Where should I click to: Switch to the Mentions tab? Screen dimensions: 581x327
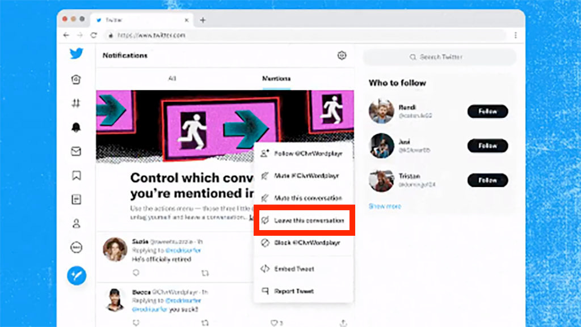click(x=276, y=78)
